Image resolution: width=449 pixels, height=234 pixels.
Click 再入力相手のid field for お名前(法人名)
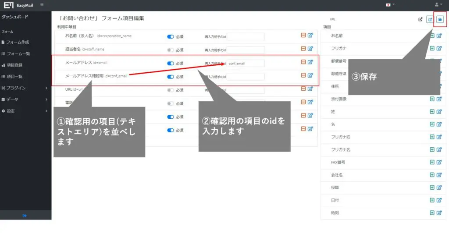246,37
